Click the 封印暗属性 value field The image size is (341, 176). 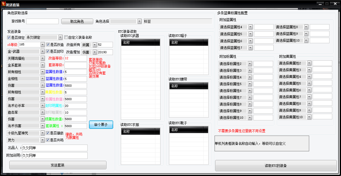(76, 113)
